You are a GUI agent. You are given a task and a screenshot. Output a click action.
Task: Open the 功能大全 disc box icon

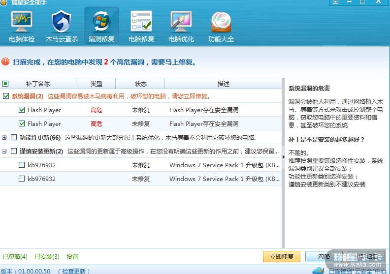pyautogui.click(x=221, y=22)
